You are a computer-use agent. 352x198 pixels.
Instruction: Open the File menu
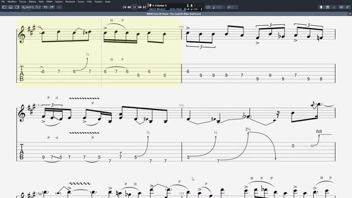3,2
